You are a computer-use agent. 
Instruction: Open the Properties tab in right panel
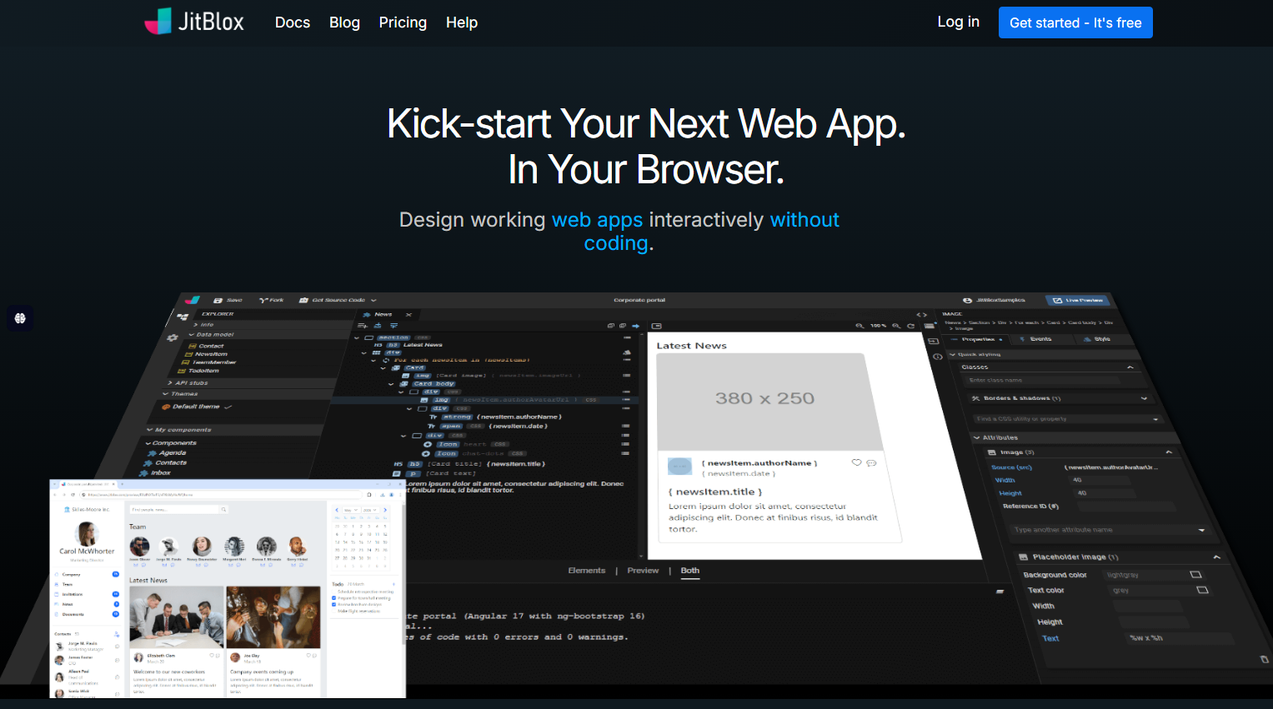978,339
